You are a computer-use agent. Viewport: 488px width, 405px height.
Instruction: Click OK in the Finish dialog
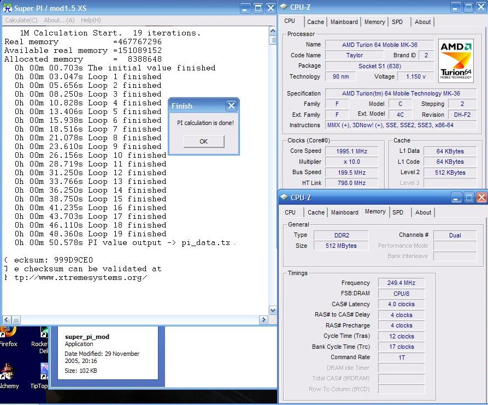click(x=203, y=141)
